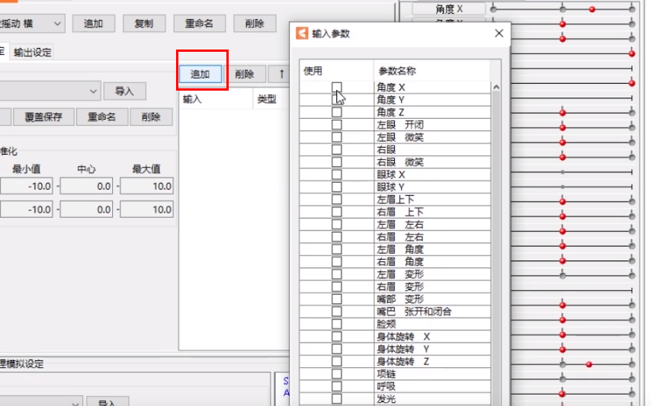The width and height of the screenshot is (651, 406).
Task: Open the 摇动 横 group dropdown
Action: tap(32, 24)
